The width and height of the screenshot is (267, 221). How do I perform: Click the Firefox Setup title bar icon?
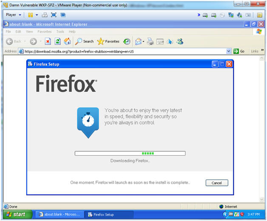[x=30, y=64]
